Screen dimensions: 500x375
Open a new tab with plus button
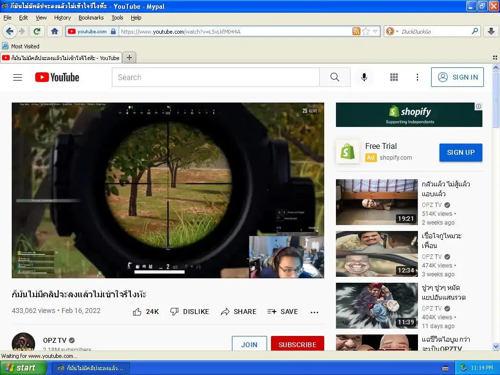[129, 58]
